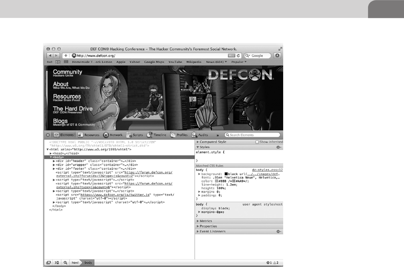
Task: Open the Downloads button beside Google search
Action: 277,56
